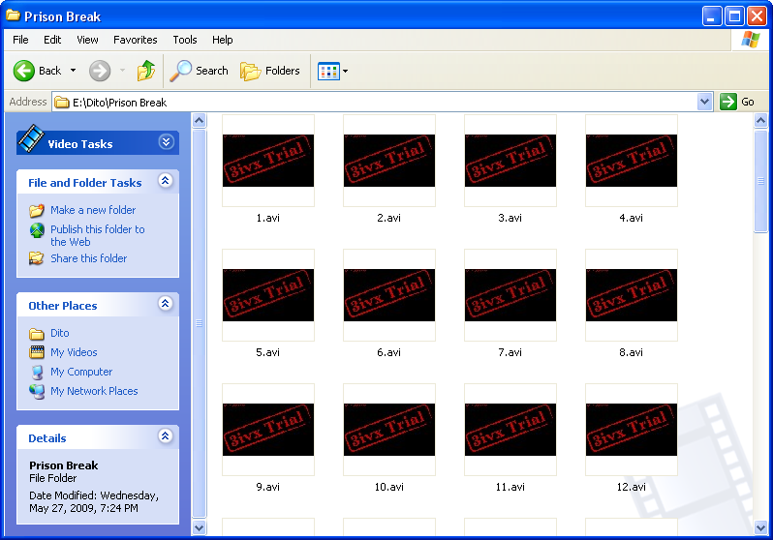Screen dimensions: 773x540
Task: Open the My Network Places link
Action: pos(94,391)
